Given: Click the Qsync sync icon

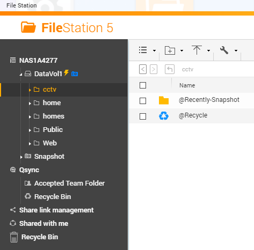Looking at the screenshot, I should [x=13, y=170].
